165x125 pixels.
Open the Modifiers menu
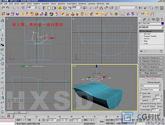pyautogui.click(x=37, y=4)
